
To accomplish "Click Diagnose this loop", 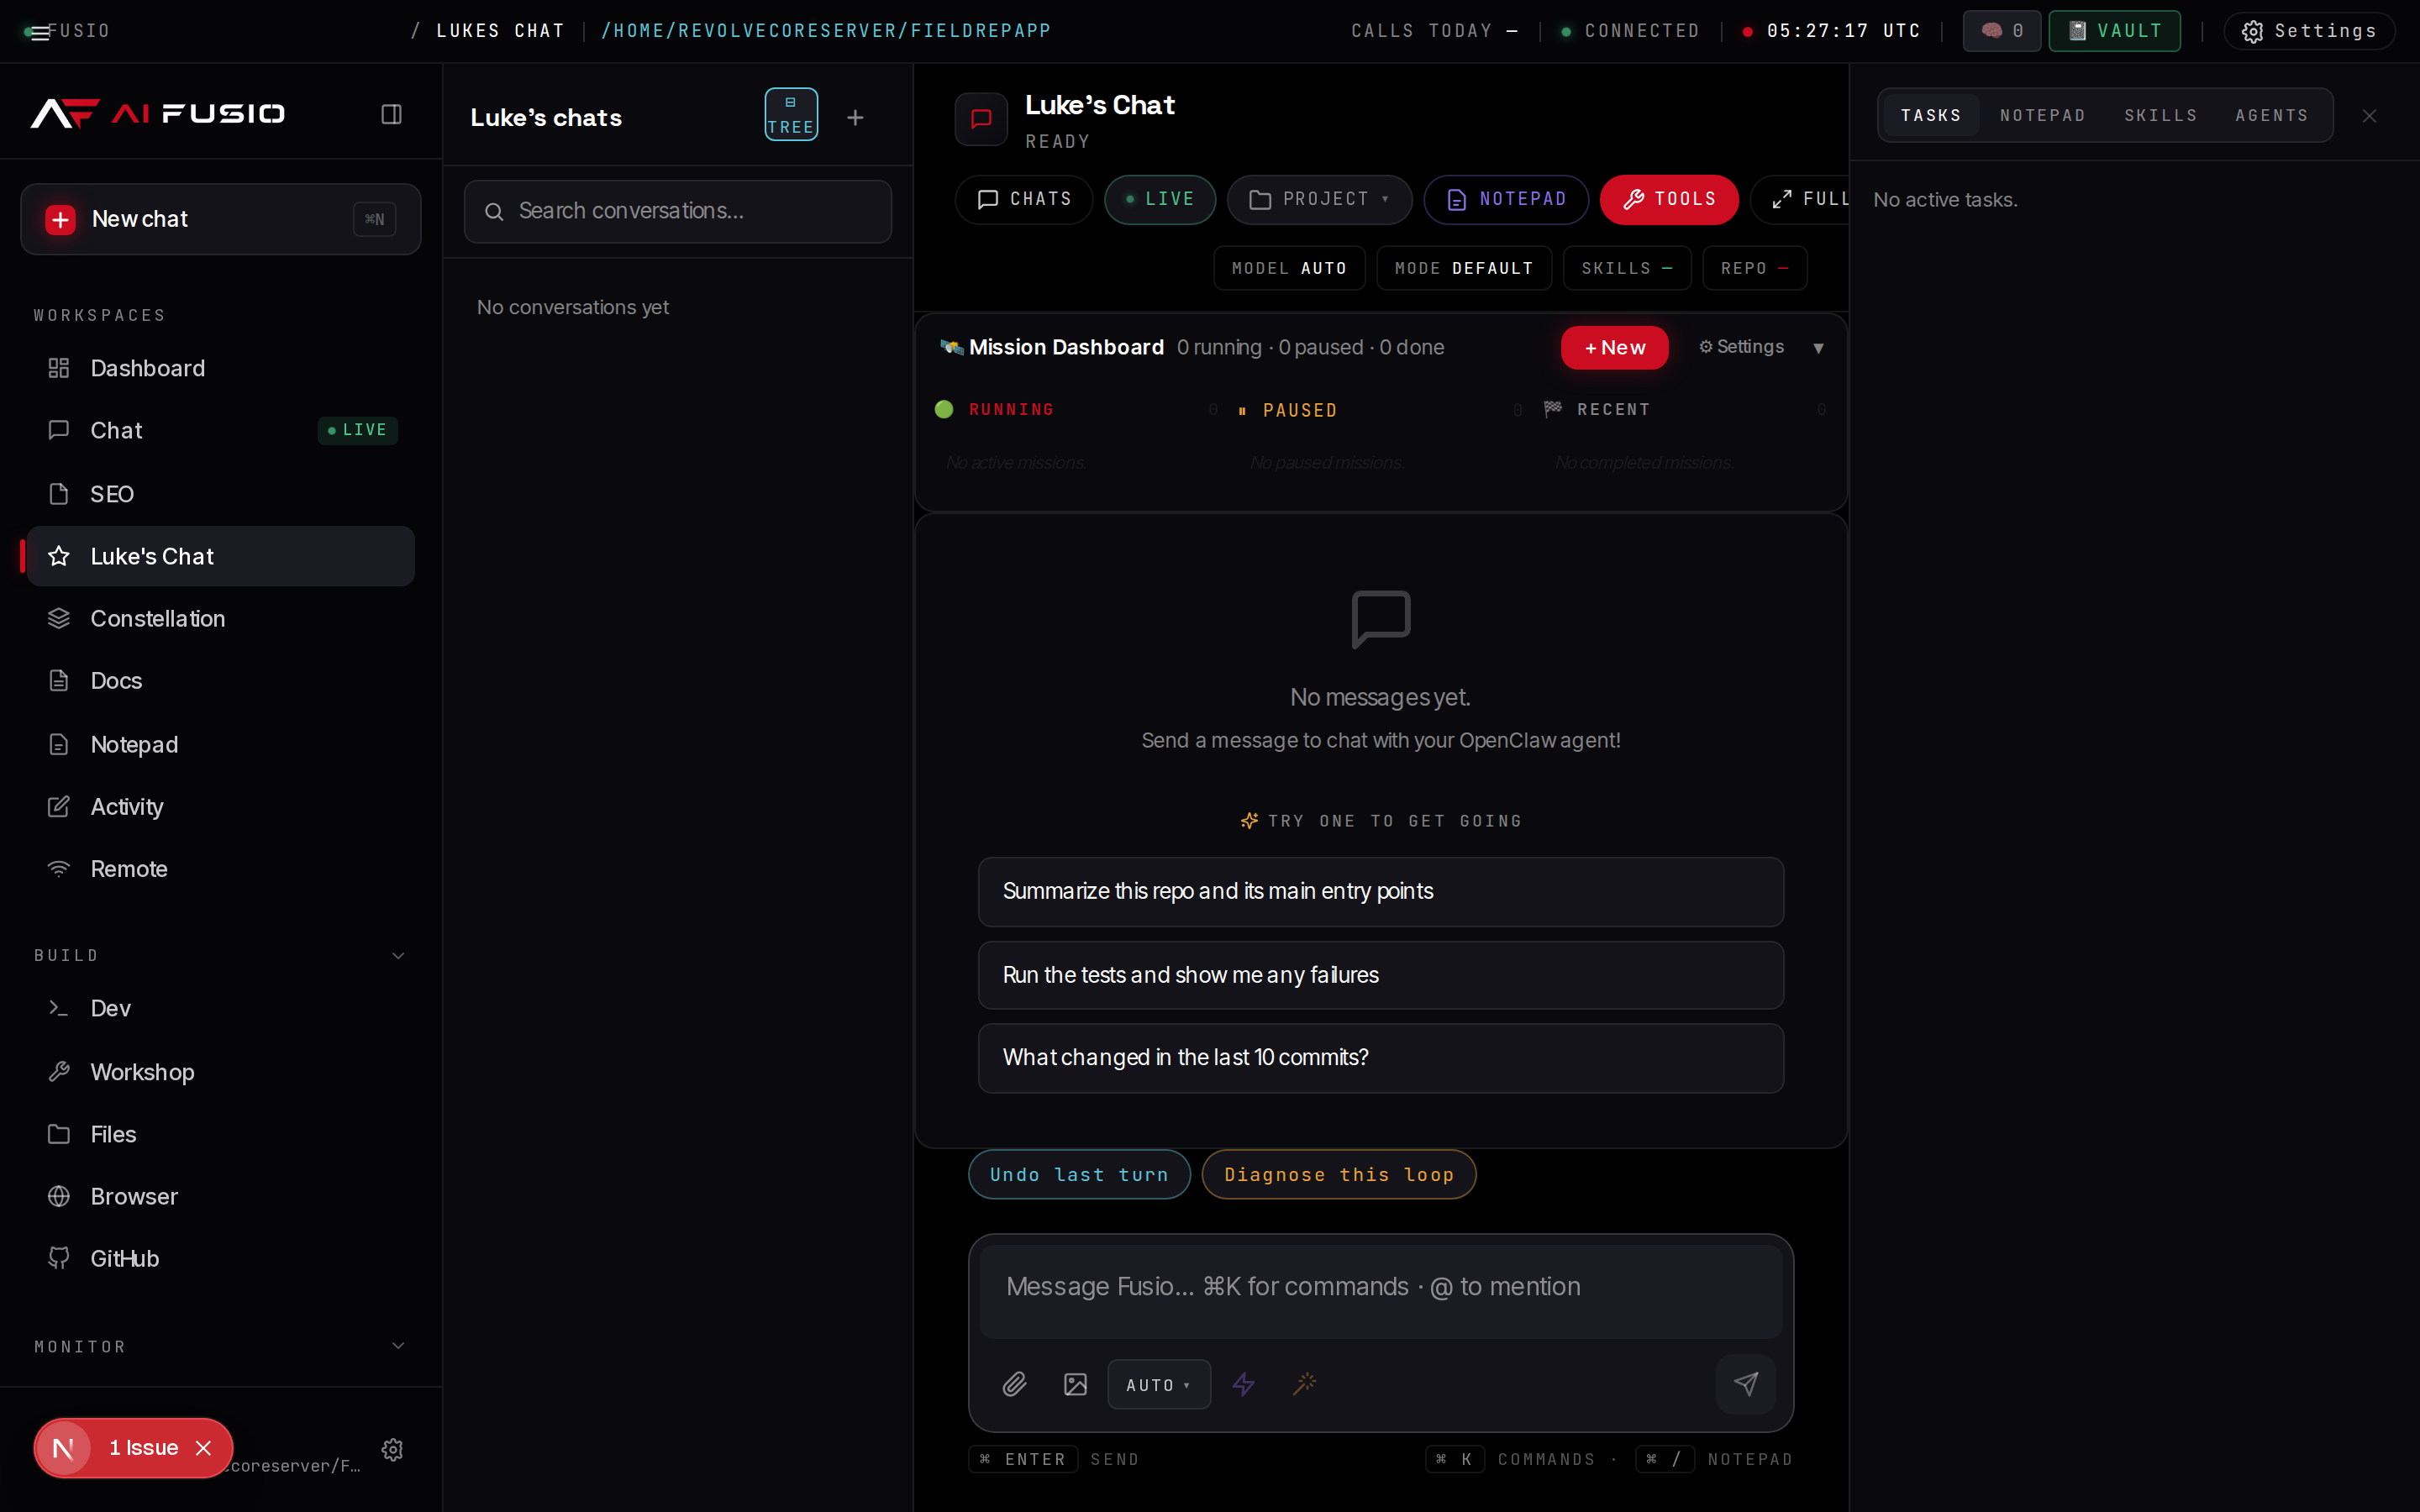I will tap(1339, 1175).
